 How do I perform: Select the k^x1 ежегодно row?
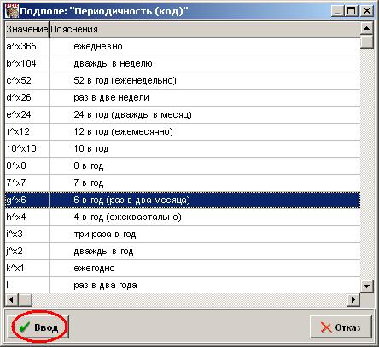pos(183,268)
